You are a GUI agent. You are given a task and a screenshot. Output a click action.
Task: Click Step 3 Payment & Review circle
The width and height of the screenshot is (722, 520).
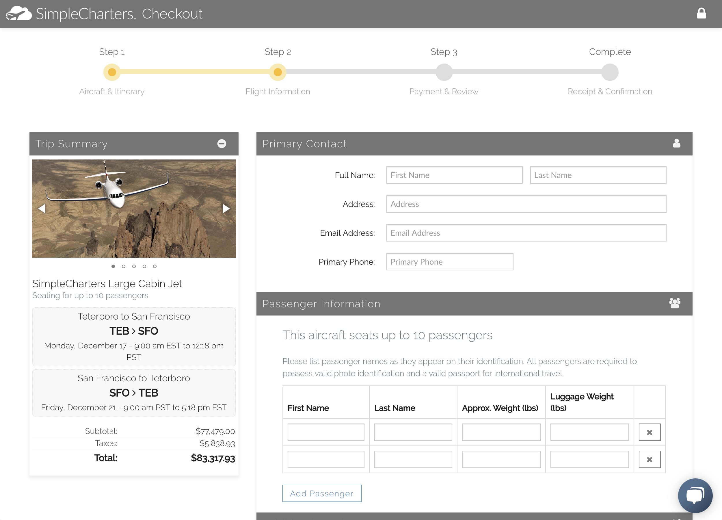[444, 72]
